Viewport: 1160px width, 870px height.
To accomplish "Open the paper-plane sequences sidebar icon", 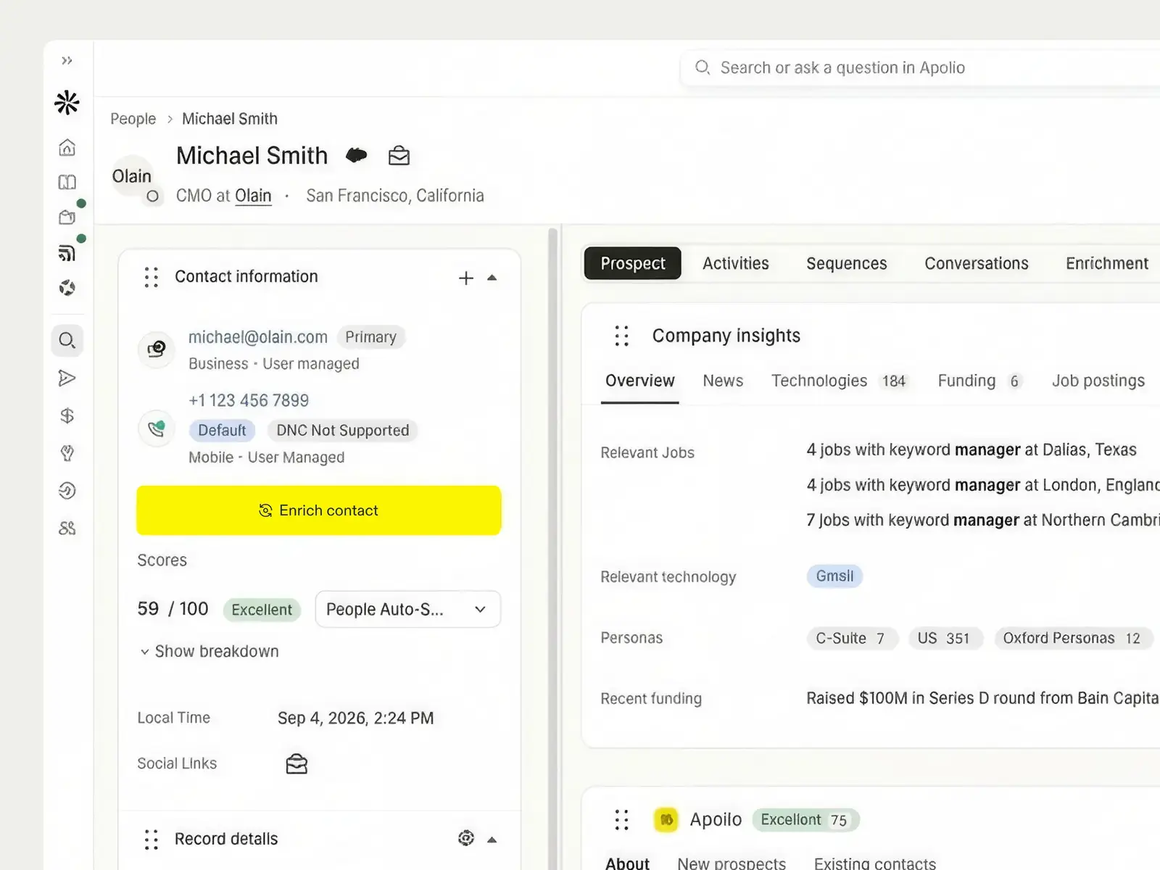I will [x=67, y=378].
